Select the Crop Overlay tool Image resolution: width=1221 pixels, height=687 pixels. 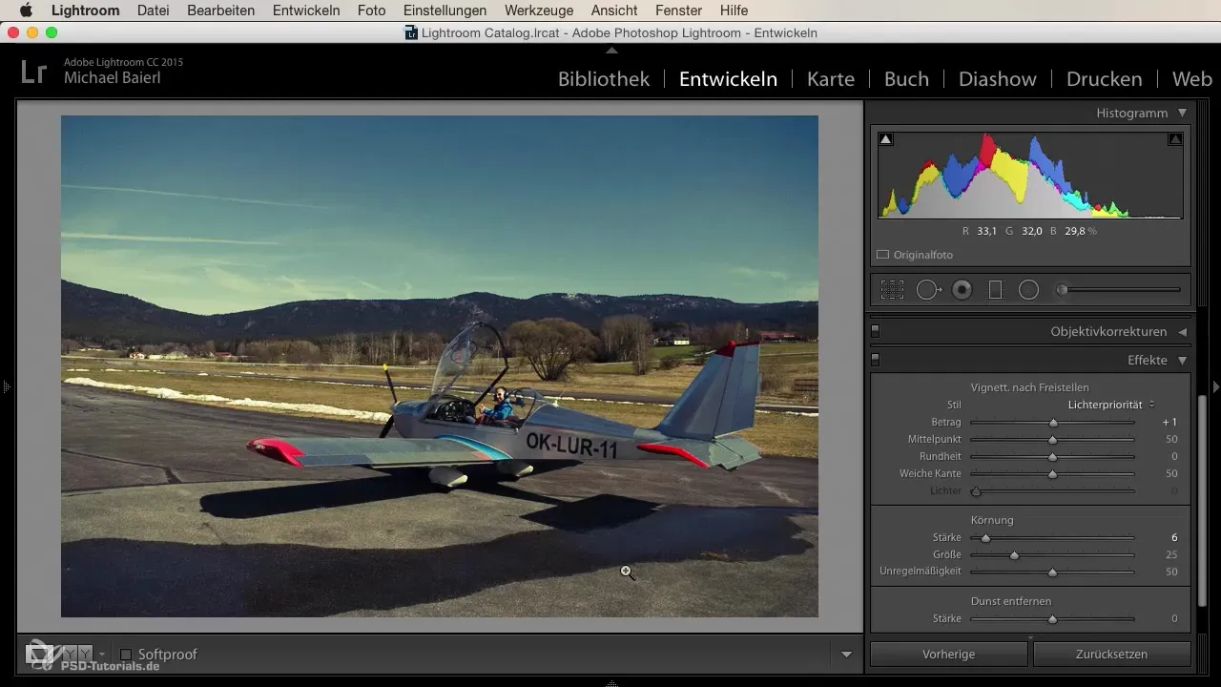point(892,290)
